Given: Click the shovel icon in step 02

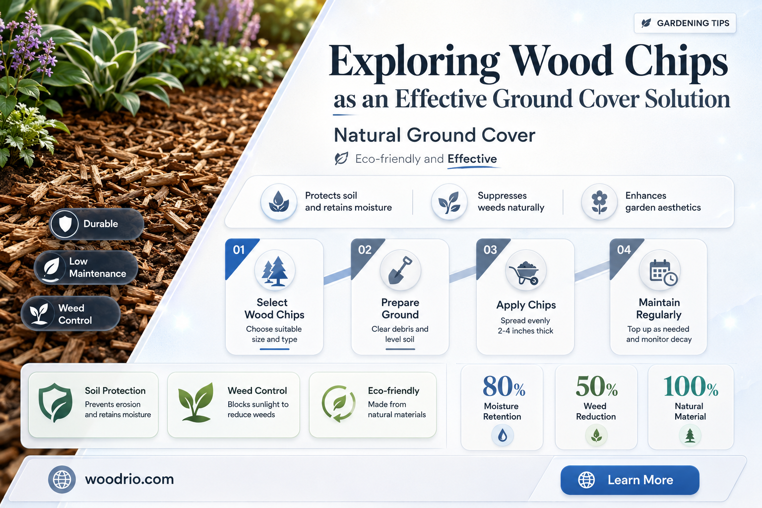Looking at the screenshot, I should click(400, 271).
